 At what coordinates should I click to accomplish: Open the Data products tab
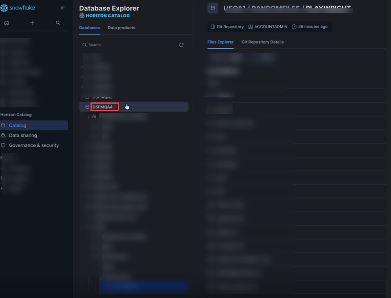click(121, 28)
